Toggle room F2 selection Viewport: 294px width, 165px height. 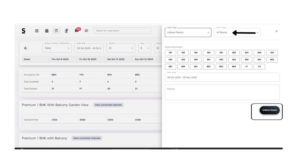coord(259,67)
